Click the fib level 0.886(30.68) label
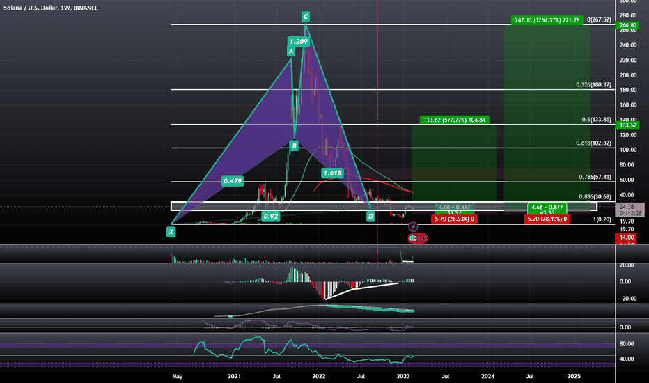This screenshot has height=383, width=649. click(x=595, y=196)
